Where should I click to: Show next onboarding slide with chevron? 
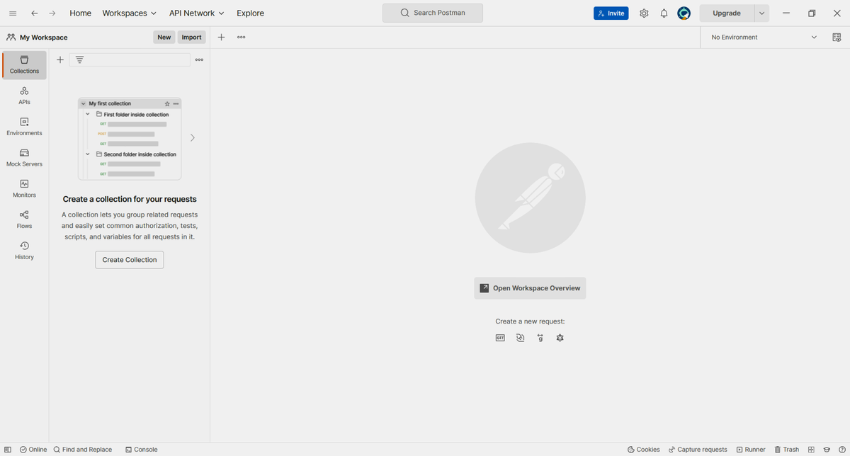pyautogui.click(x=192, y=137)
